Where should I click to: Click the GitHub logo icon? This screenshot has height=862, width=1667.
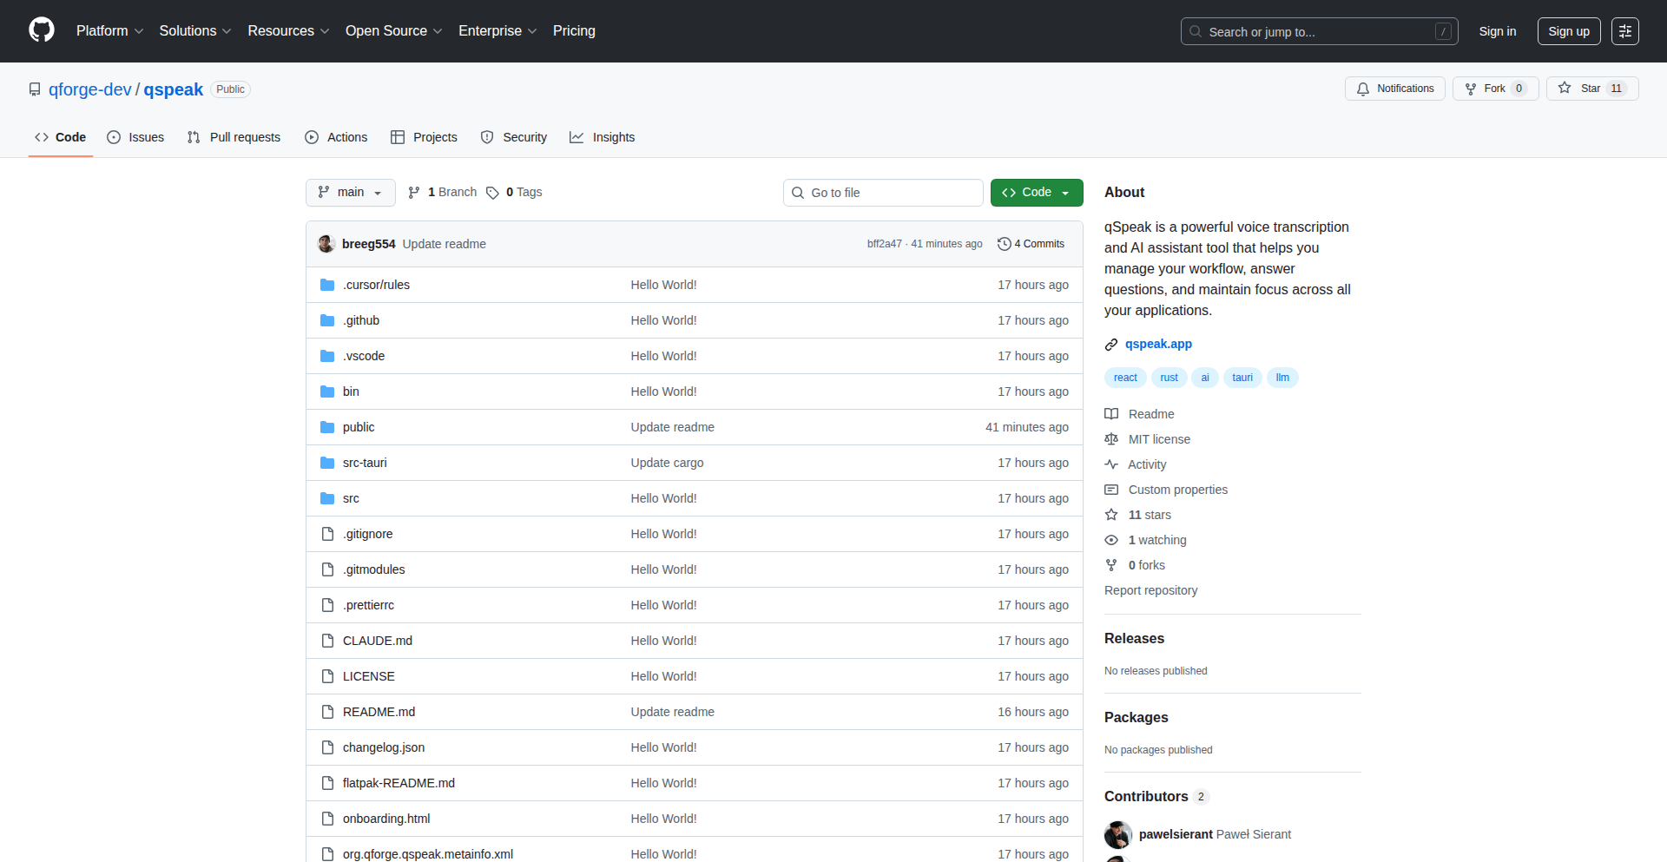42,30
